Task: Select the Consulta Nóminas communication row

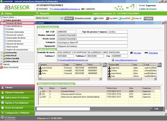Action: click(97, 91)
